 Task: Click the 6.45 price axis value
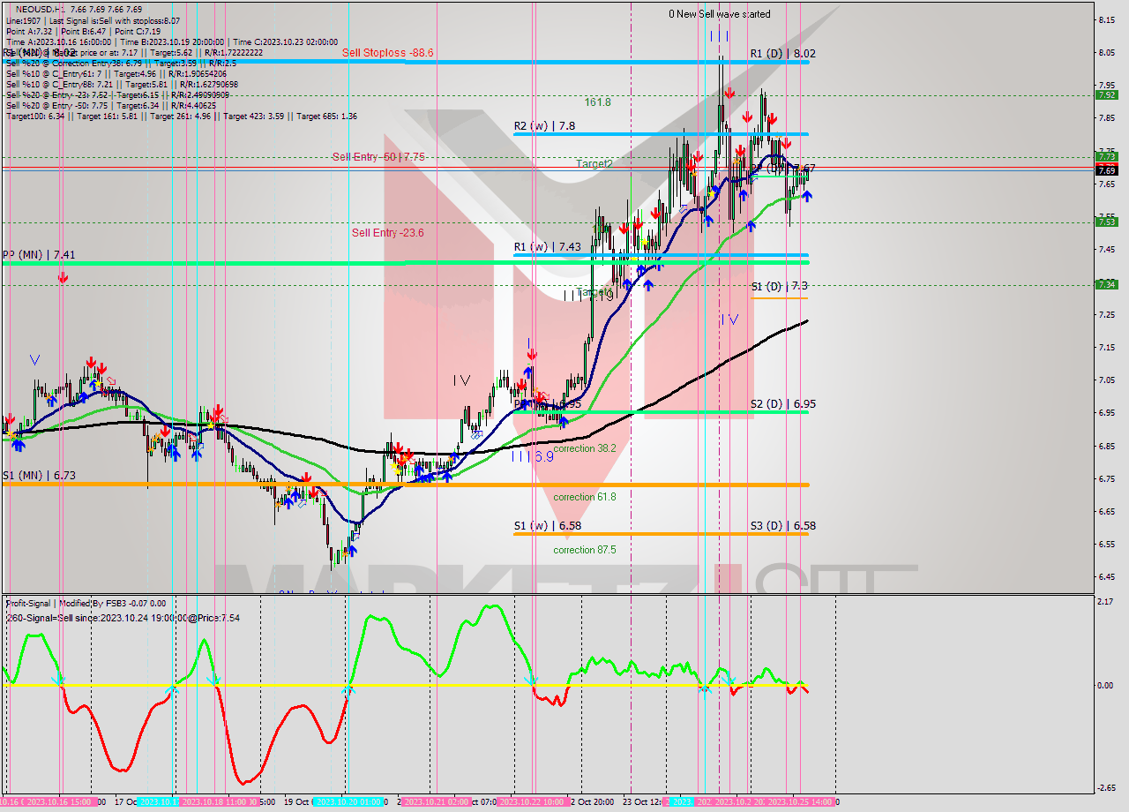[1107, 577]
